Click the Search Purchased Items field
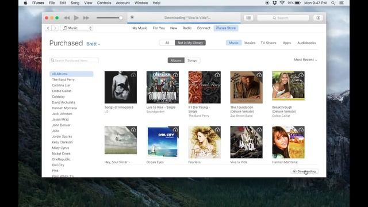The height and width of the screenshot is (207, 368). pos(74,60)
